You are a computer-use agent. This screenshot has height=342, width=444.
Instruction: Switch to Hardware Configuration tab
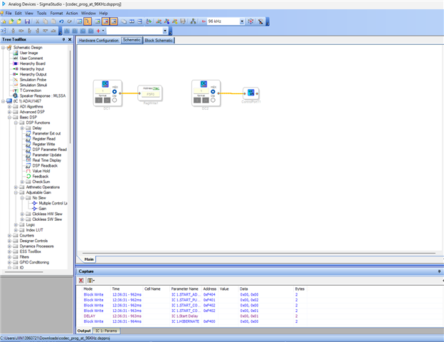[x=98, y=41]
